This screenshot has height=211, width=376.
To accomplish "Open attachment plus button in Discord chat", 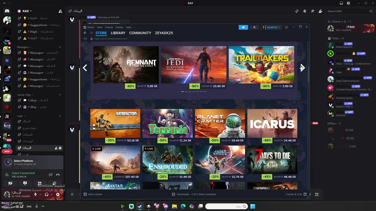I will 72,194.
